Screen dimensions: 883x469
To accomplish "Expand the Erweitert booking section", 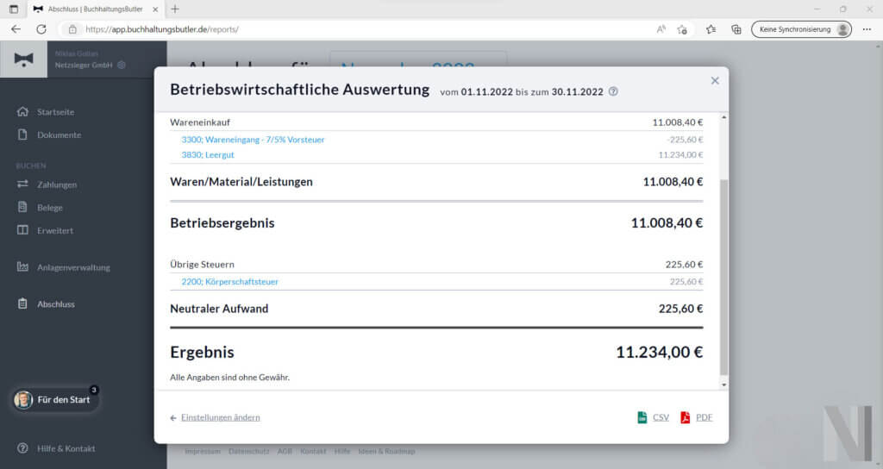I will click(54, 230).
